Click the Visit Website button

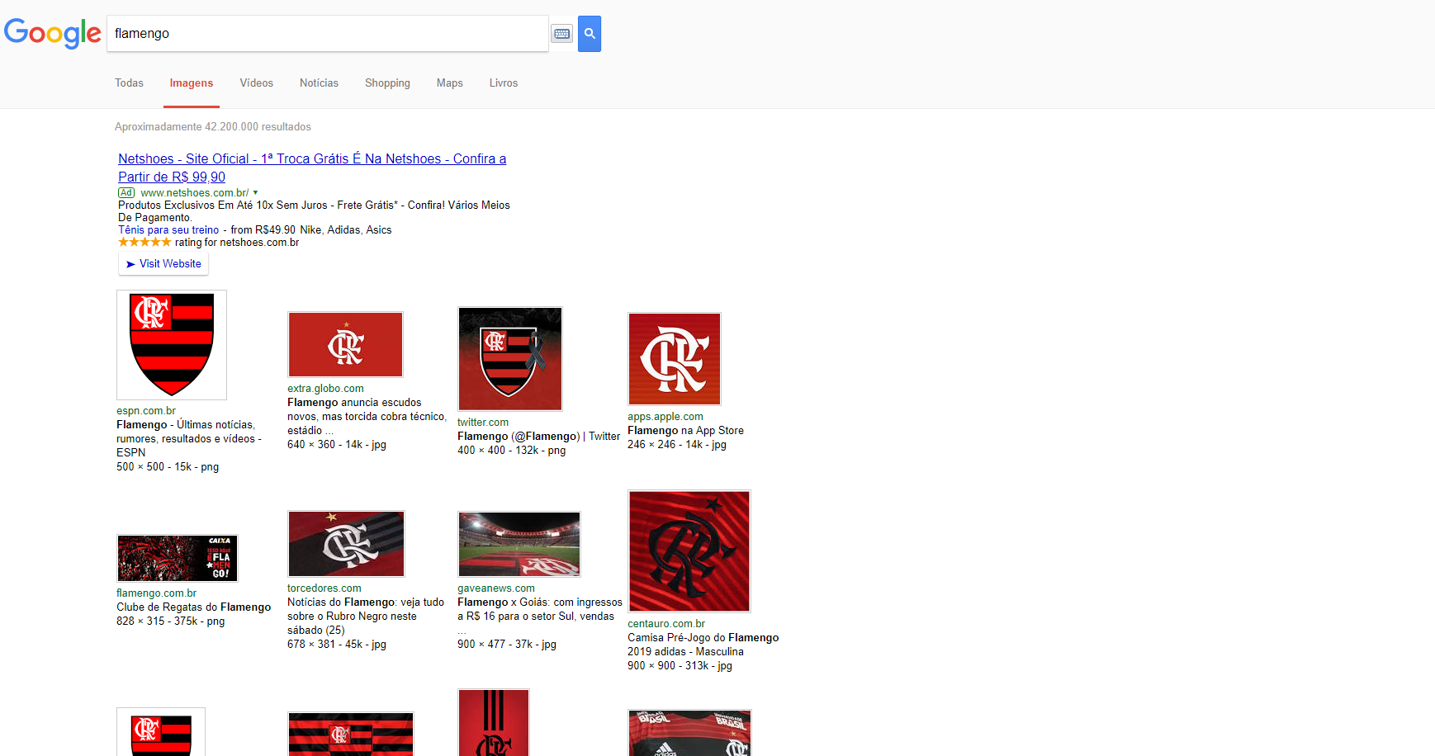tap(163, 264)
